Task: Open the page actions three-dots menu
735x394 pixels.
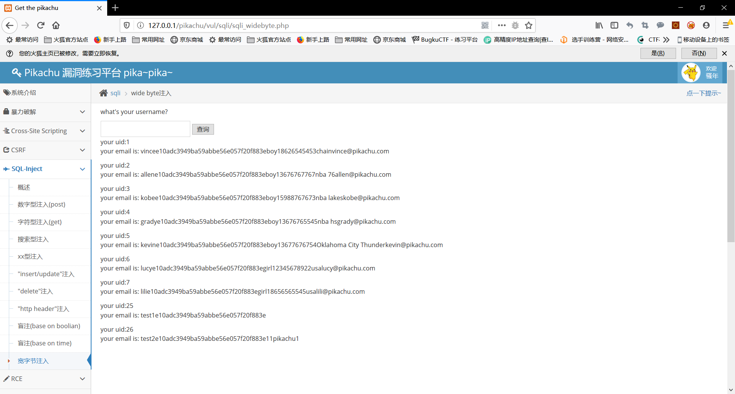Action: tap(501, 25)
